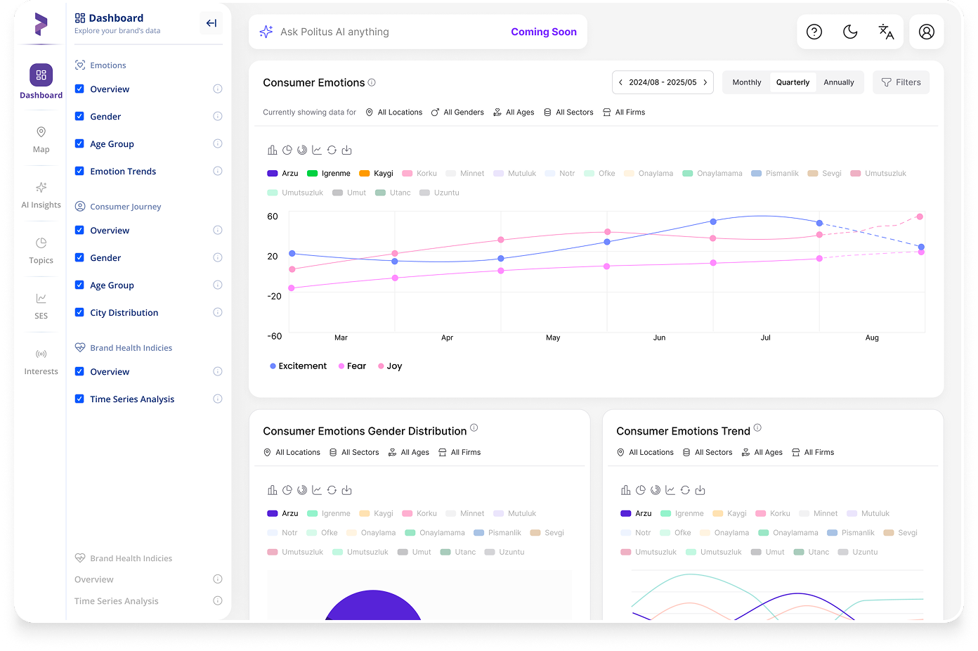Refresh the Consumer Emotions chart
This screenshot has height=651, width=978.
point(332,150)
